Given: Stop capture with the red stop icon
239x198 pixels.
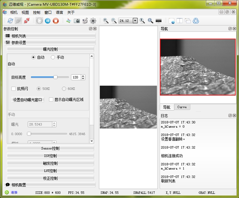Looking at the screenshot, I should tap(56, 21).
